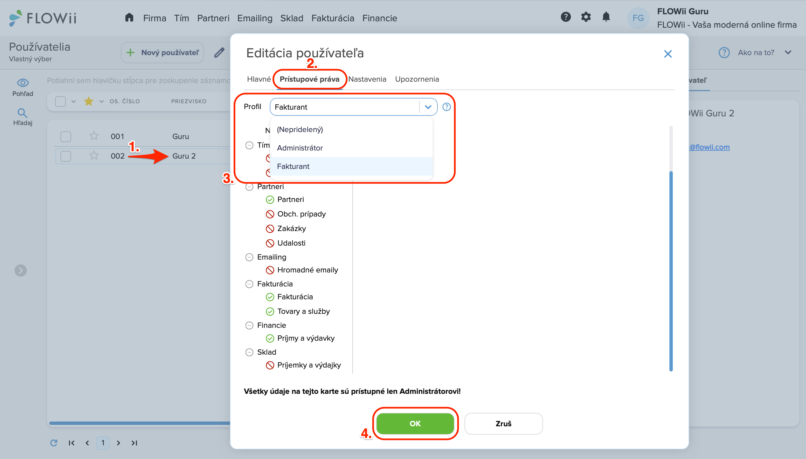This screenshot has width=806, height=459.
Task: Collapse the Emailing tree section
Action: [x=249, y=257]
